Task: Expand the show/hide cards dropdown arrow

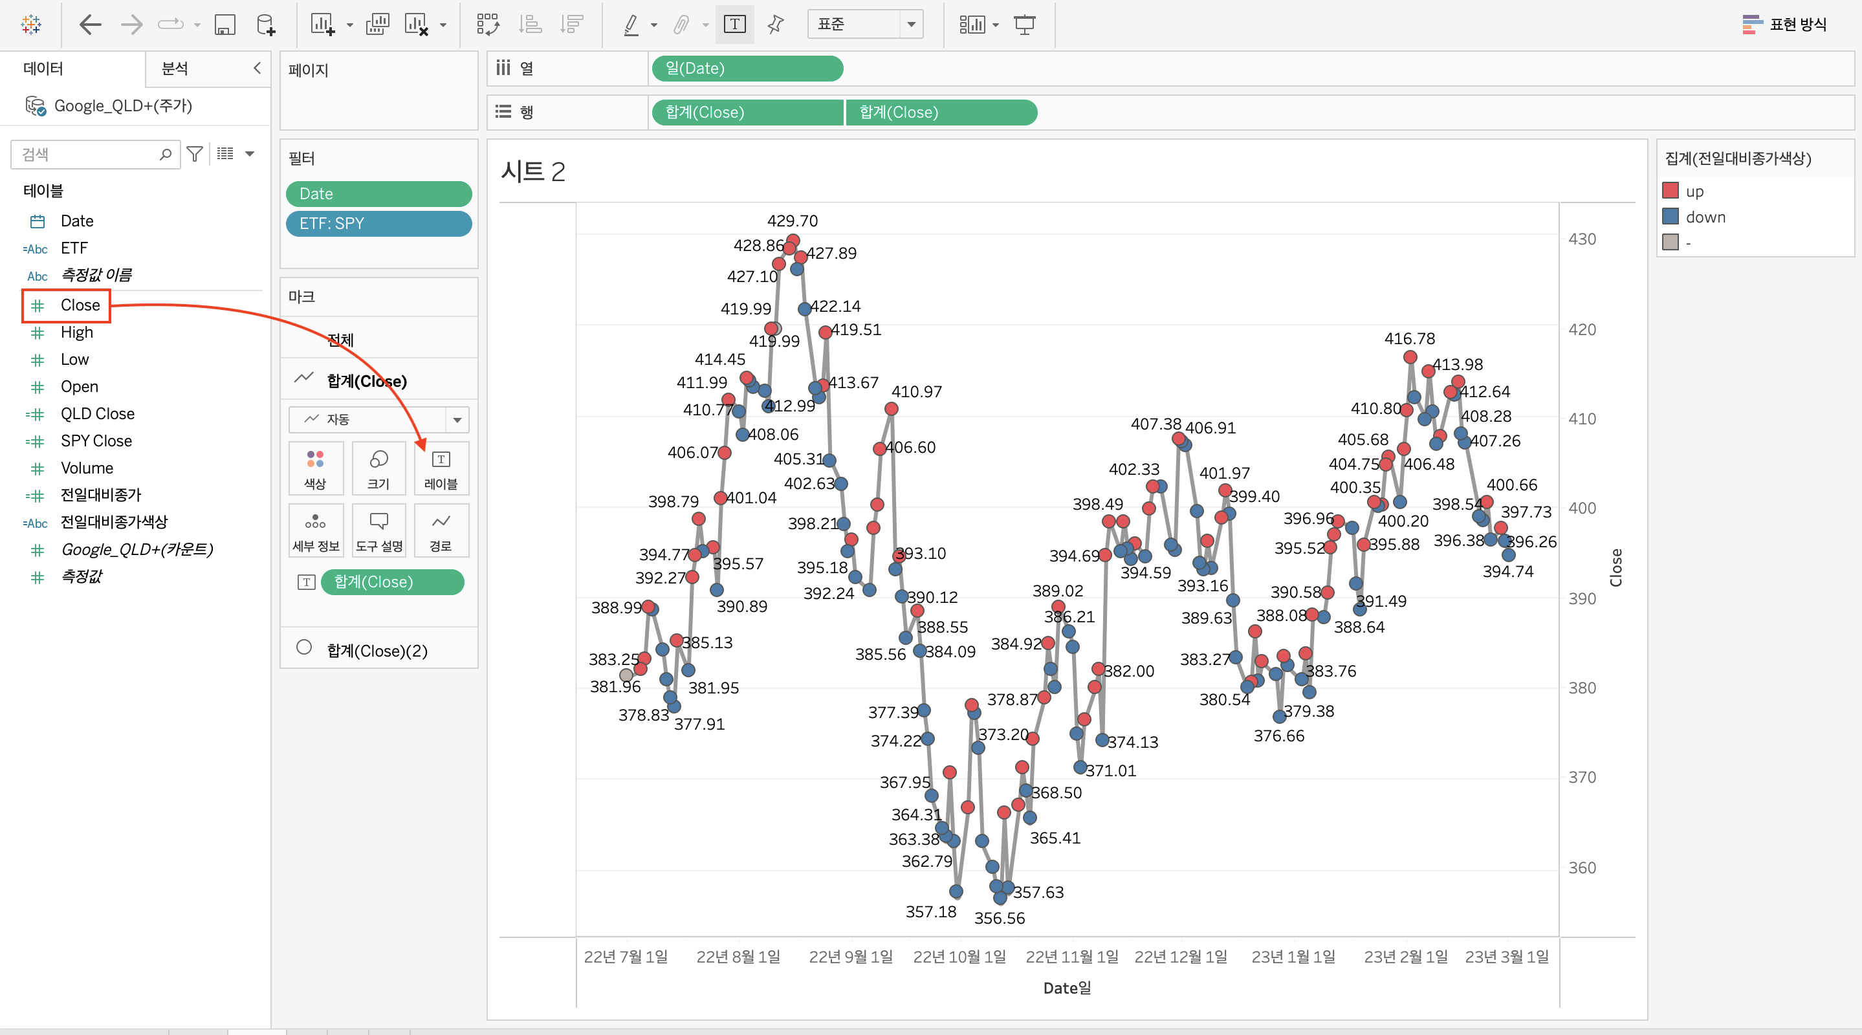Action: (996, 25)
